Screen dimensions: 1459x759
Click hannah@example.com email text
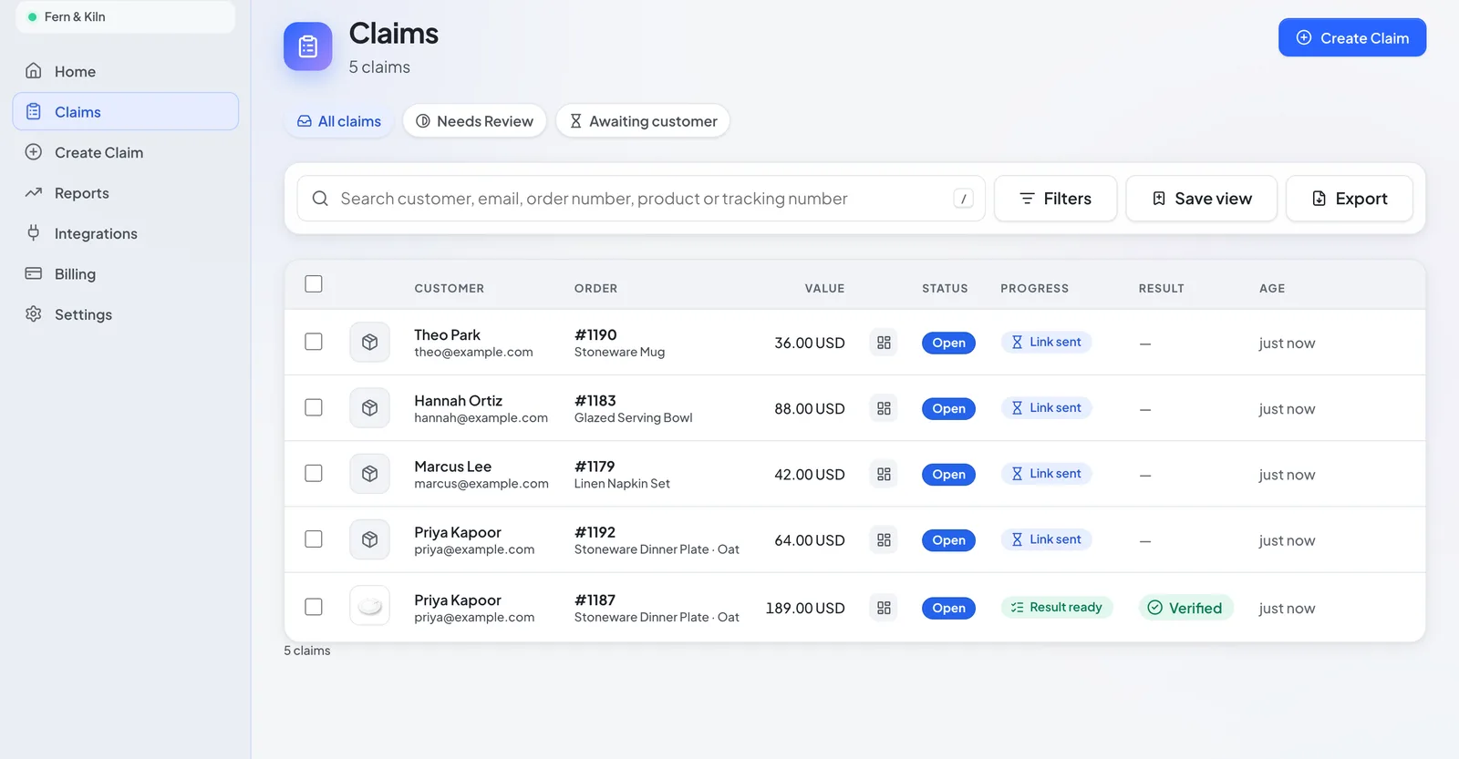(481, 417)
